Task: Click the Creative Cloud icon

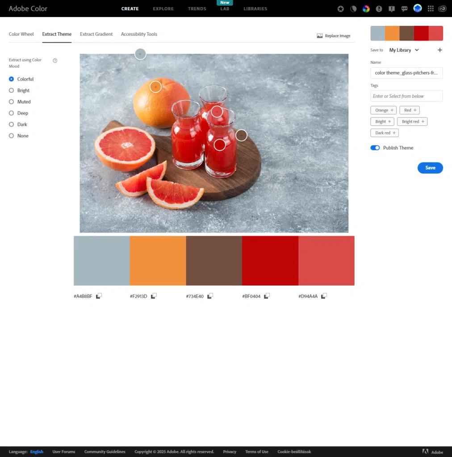Action: [x=442, y=8]
